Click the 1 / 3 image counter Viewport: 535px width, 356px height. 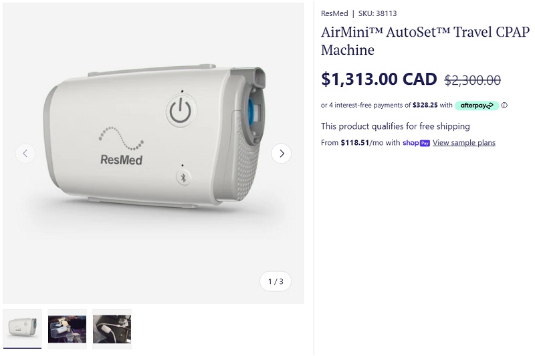pyautogui.click(x=276, y=281)
